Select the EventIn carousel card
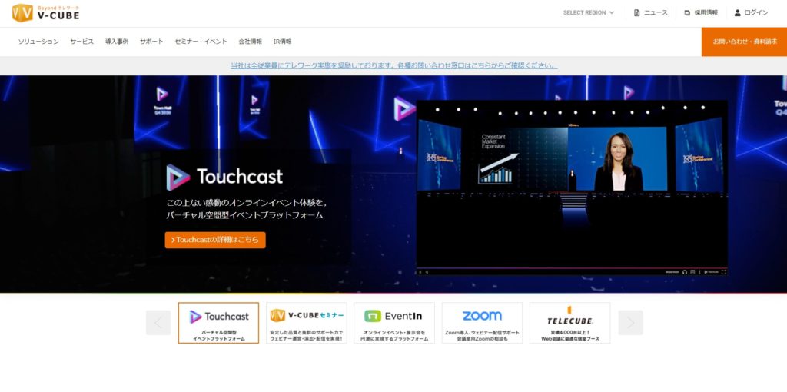This screenshot has width=787, height=392. [x=394, y=323]
